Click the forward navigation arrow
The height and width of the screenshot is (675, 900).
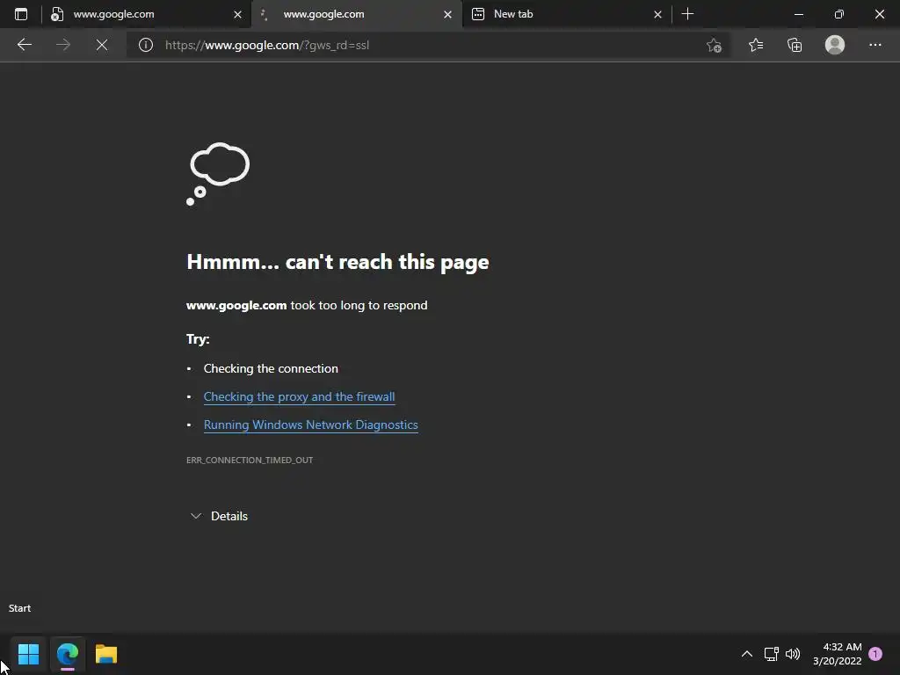63,45
